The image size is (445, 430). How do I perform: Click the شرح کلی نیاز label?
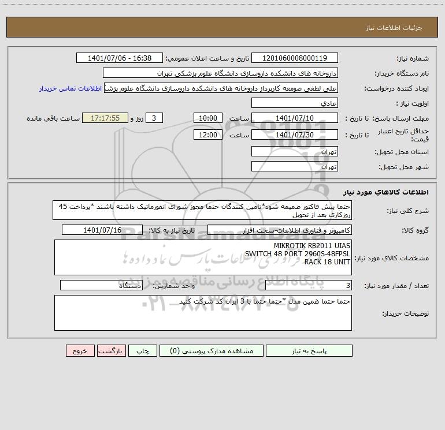click(x=408, y=211)
